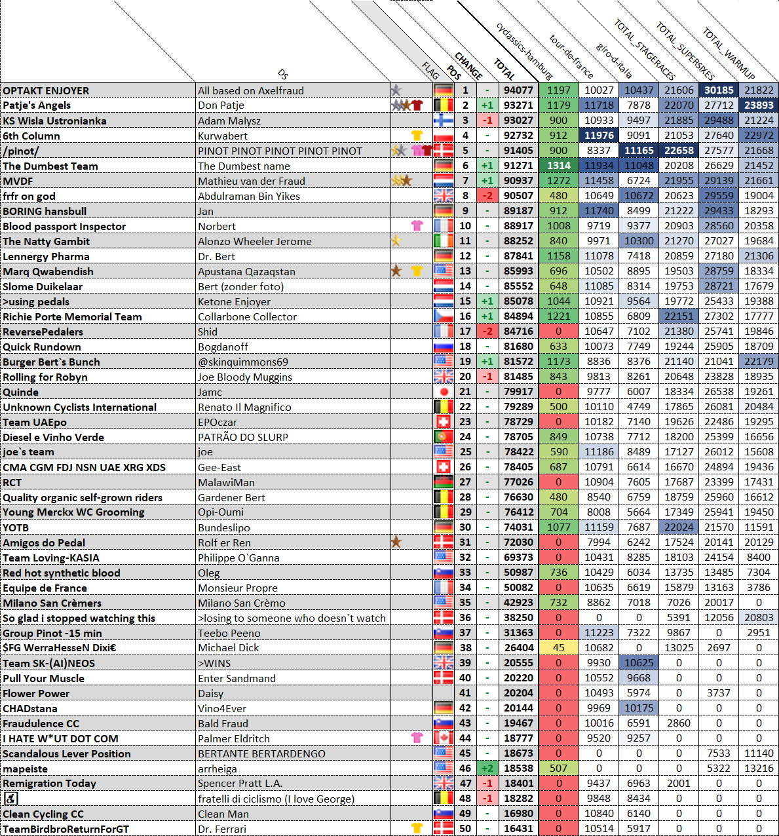Click the brown star in Amigos do Pedal row
Image resolution: width=779 pixels, height=836 pixels.
click(x=396, y=542)
